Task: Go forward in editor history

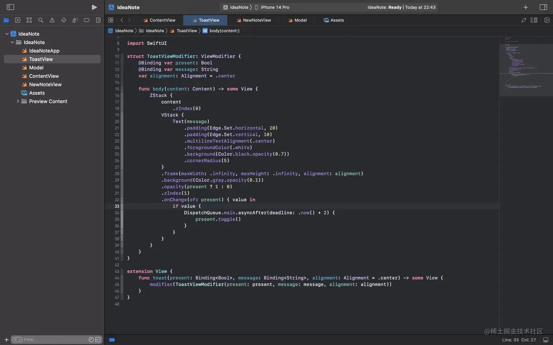Action: (x=129, y=20)
